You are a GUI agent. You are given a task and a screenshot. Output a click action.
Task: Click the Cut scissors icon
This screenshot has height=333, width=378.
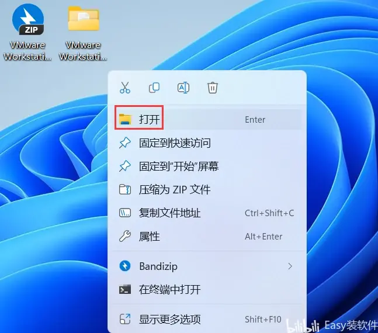[x=125, y=88]
